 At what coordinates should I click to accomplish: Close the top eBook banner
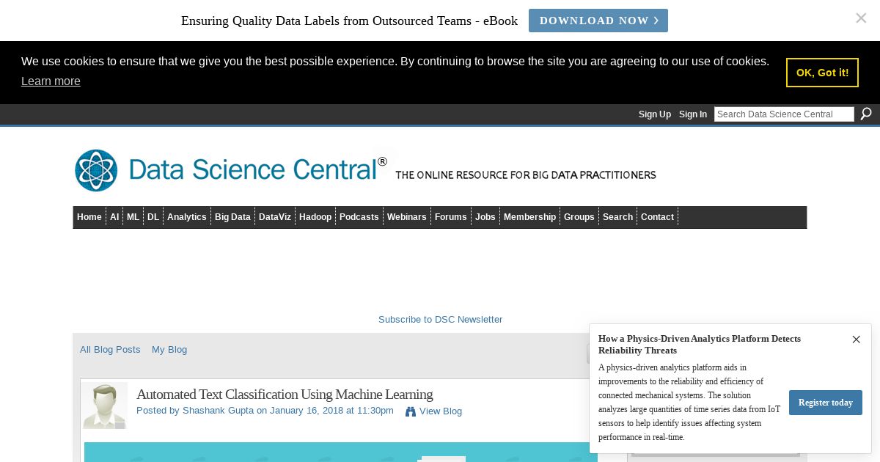(x=861, y=18)
